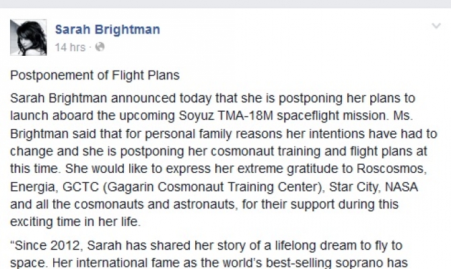
Task: Click the public globe privacy icon
Action: (100, 47)
